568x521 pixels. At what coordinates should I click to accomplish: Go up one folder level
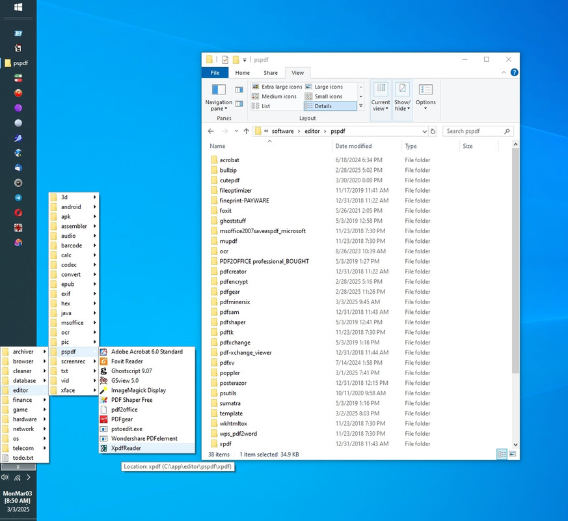[x=247, y=132]
